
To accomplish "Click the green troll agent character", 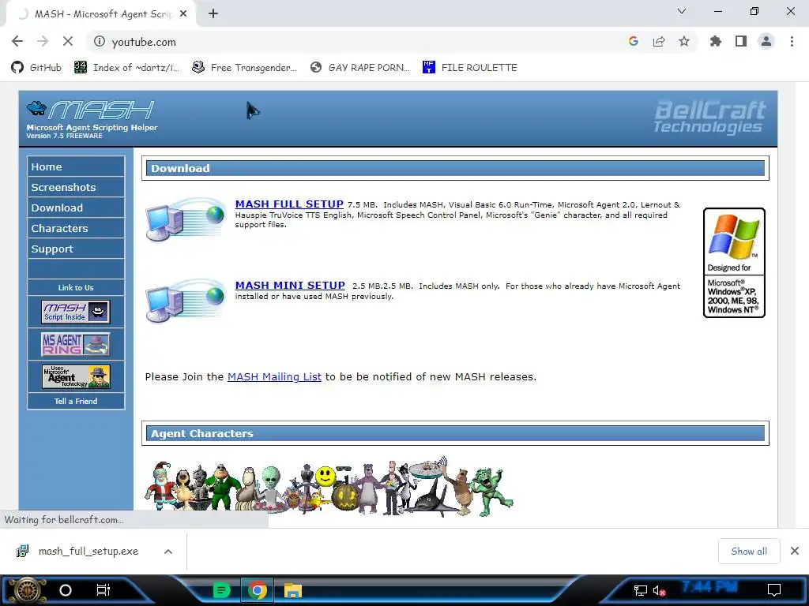I will tap(493, 491).
